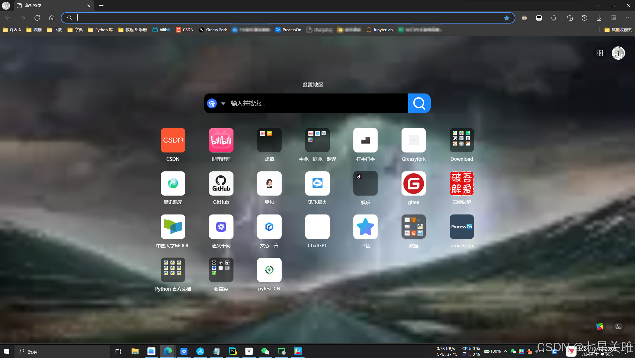The width and height of the screenshot is (635, 358).
Task: Expand the 收藏 bookmarks folder
Action: 34,30
